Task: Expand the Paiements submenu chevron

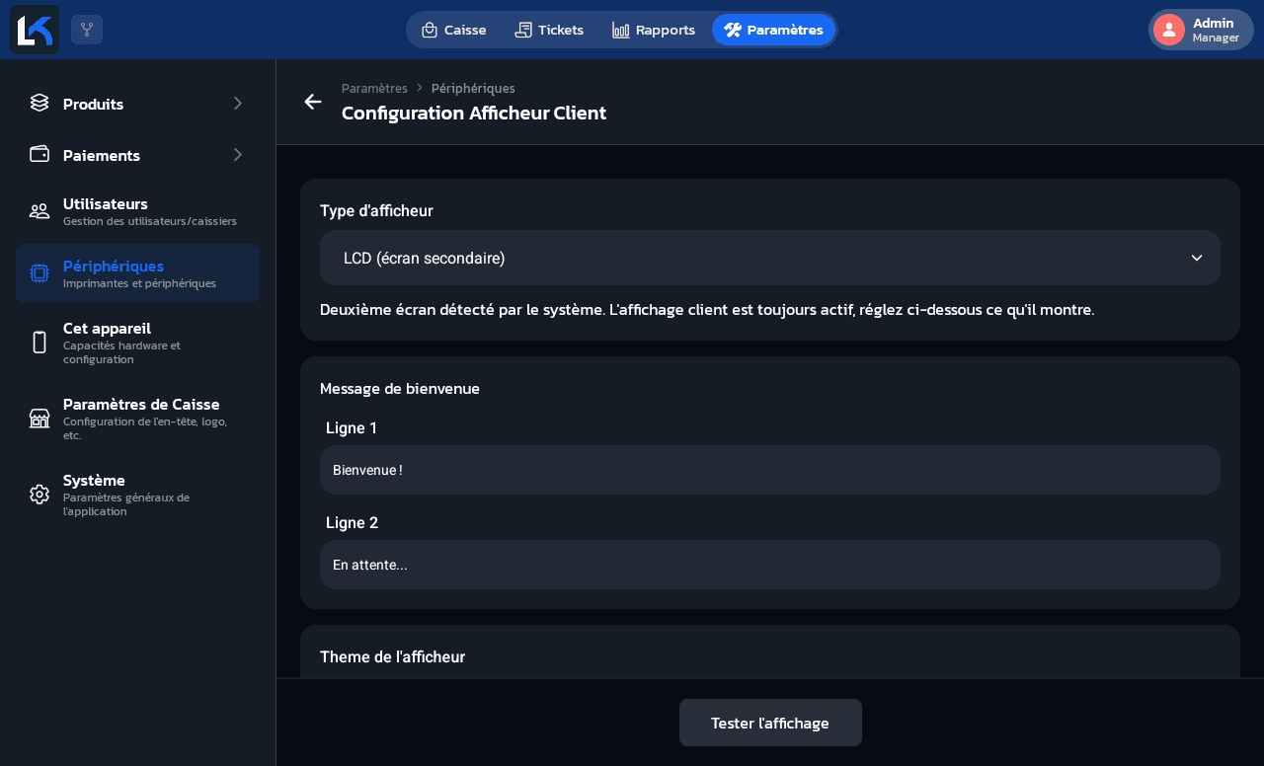Action: pyautogui.click(x=237, y=154)
